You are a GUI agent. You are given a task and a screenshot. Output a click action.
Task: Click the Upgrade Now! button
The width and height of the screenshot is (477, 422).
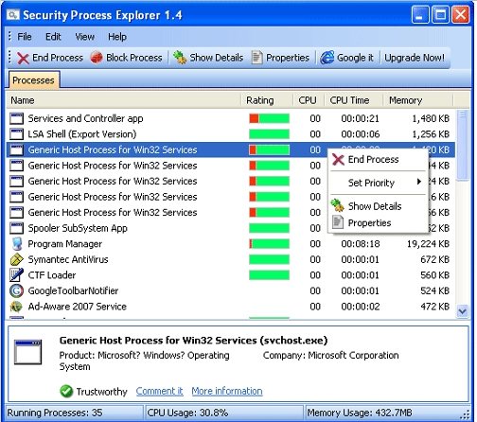point(415,58)
